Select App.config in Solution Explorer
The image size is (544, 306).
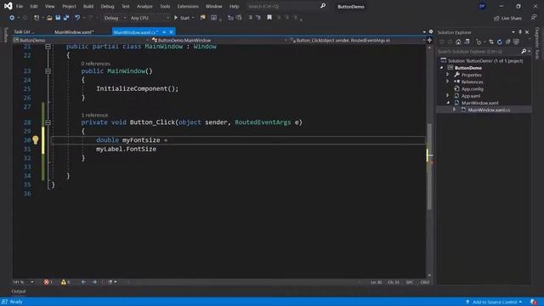(x=472, y=88)
